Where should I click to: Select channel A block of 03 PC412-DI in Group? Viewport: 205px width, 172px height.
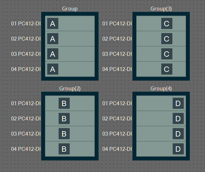[x=53, y=54]
